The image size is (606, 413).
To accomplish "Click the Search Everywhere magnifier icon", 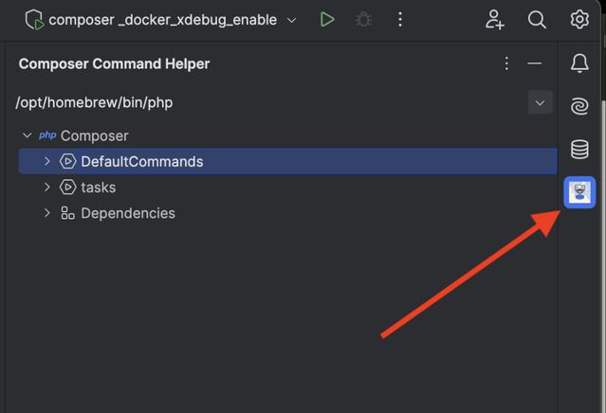I will [537, 19].
